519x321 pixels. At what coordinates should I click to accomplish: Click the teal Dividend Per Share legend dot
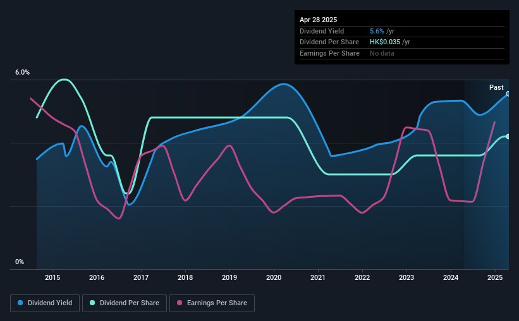(x=92, y=303)
